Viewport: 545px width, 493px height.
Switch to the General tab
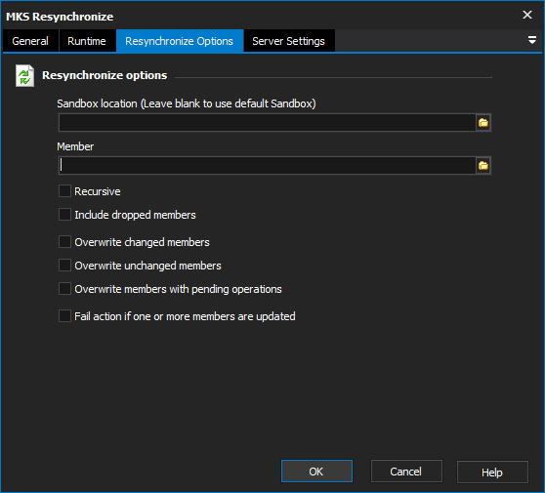click(30, 41)
